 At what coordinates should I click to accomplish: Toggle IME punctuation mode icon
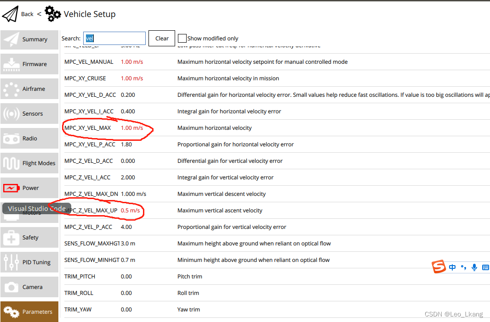(x=463, y=267)
